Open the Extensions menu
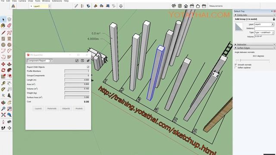 click(57, 1)
